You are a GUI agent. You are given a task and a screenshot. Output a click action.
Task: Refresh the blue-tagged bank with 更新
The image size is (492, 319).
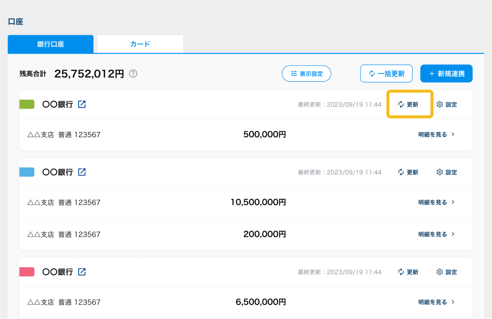click(x=408, y=172)
